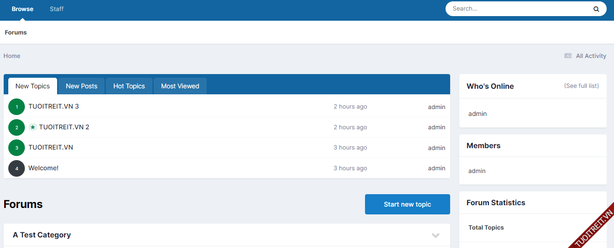Click the green number 2 topic badge

[17, 127]
